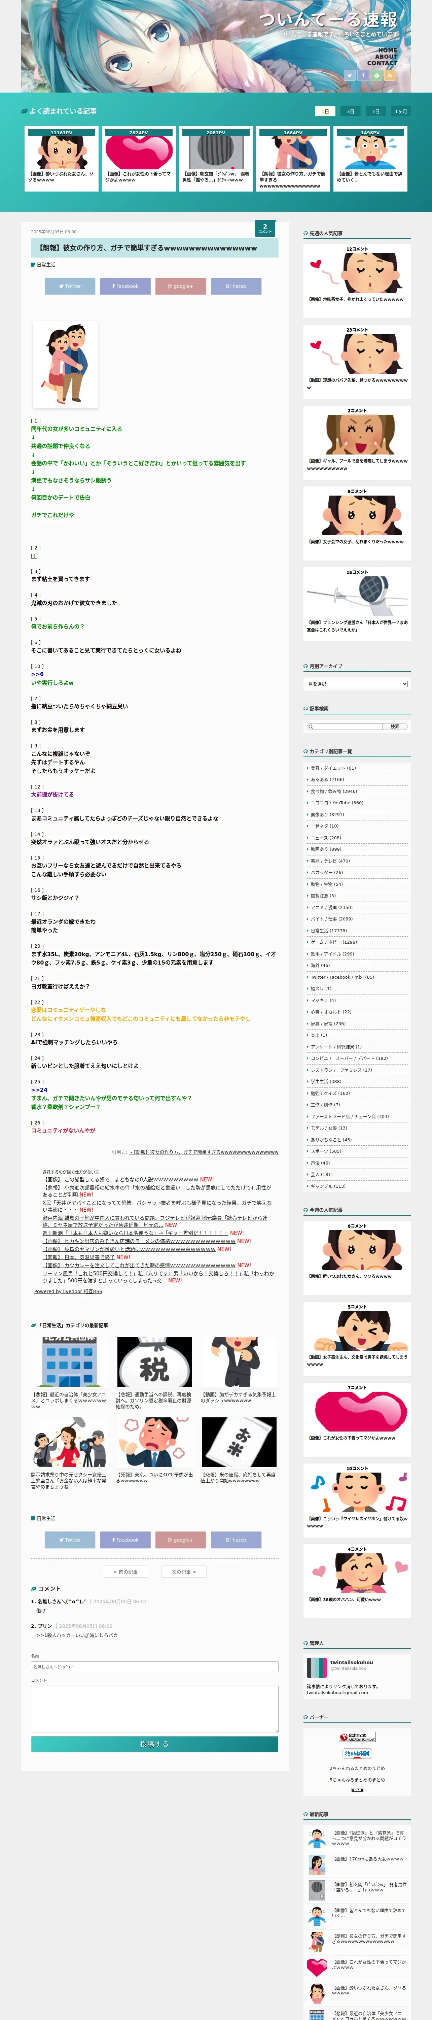
Task: Open category あるある (2166)
Action: click(327, 779)
